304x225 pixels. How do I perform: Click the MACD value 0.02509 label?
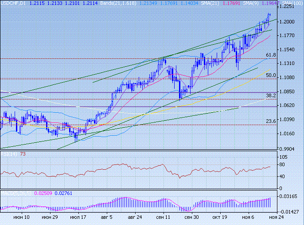point(42,194)
